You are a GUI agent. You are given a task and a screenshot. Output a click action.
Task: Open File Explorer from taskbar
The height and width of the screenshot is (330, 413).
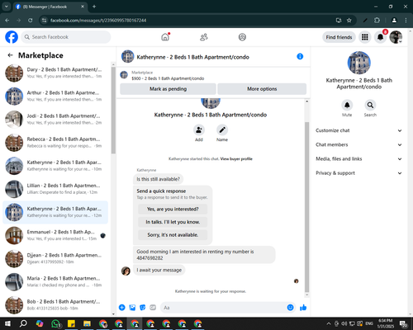click(x=87, y=323)
